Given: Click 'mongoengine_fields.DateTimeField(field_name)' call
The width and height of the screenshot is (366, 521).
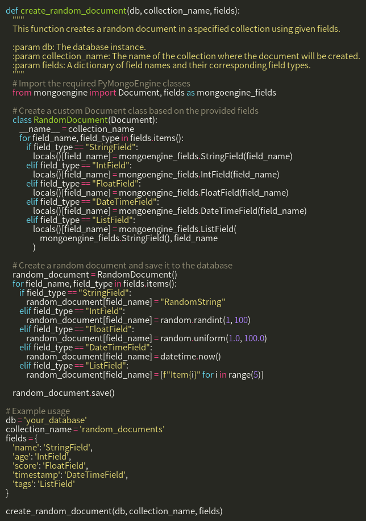Looking at the screenshot, I should [213, 211].
